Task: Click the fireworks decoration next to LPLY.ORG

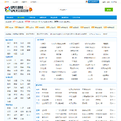Action: coord(26,7)
